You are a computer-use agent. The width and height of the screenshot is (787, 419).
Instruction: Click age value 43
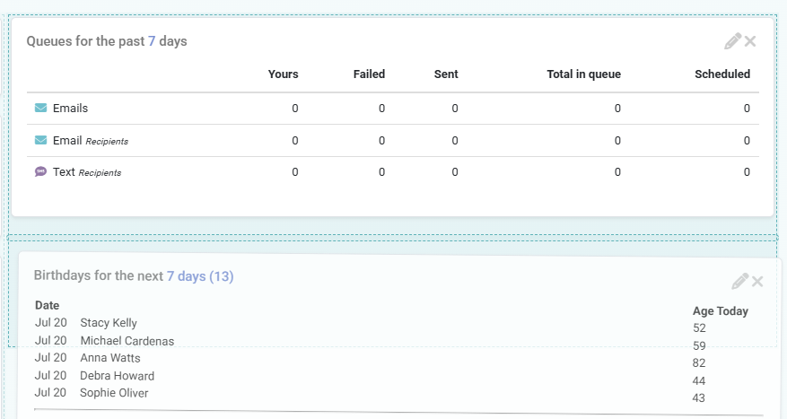pyautogui.click(x=699, y=398)
